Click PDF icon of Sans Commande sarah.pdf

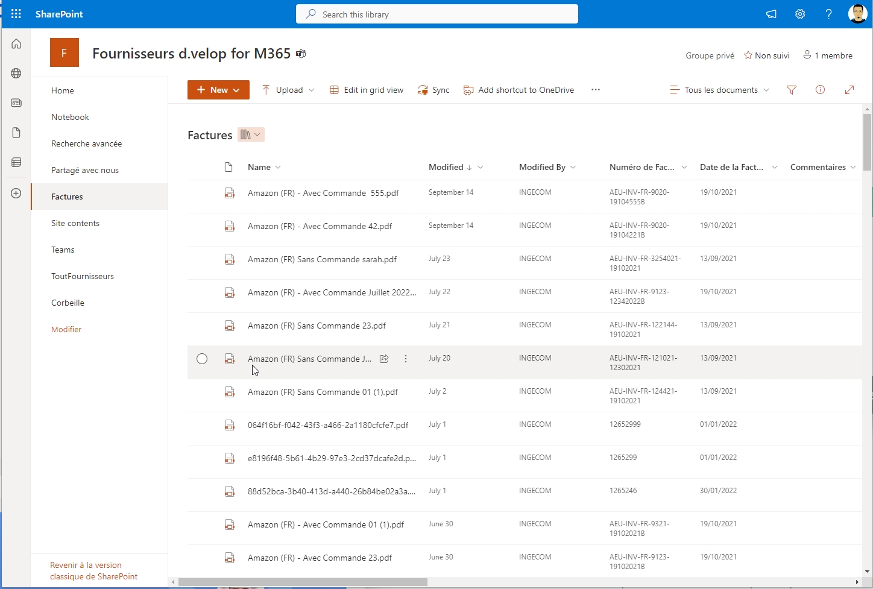point(230,260)
